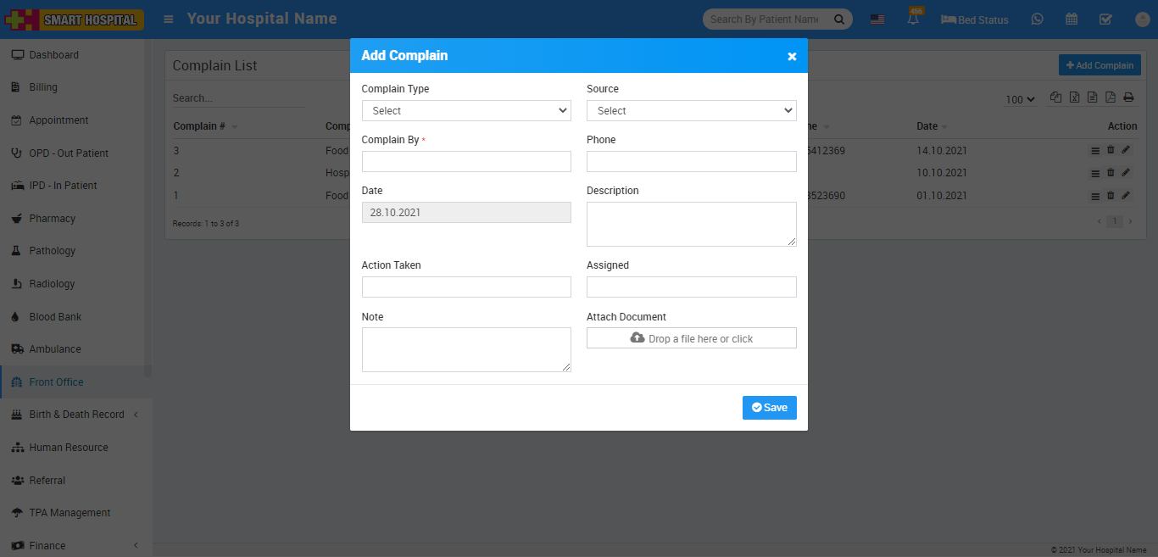Select the US flag language icon
Screen dimensions: 1158x557
tap(877, 19)
